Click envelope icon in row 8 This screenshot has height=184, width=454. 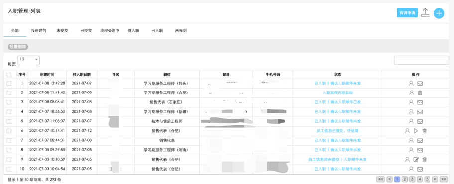point(420,150)
